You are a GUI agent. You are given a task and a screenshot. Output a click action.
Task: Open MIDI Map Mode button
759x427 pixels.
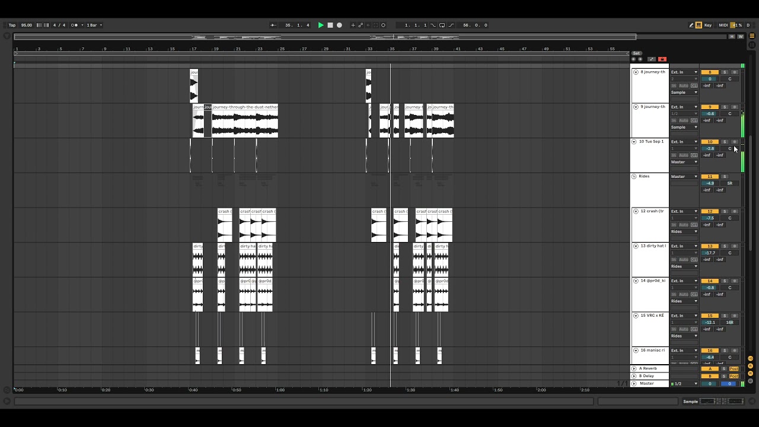[x=723, y=25]
